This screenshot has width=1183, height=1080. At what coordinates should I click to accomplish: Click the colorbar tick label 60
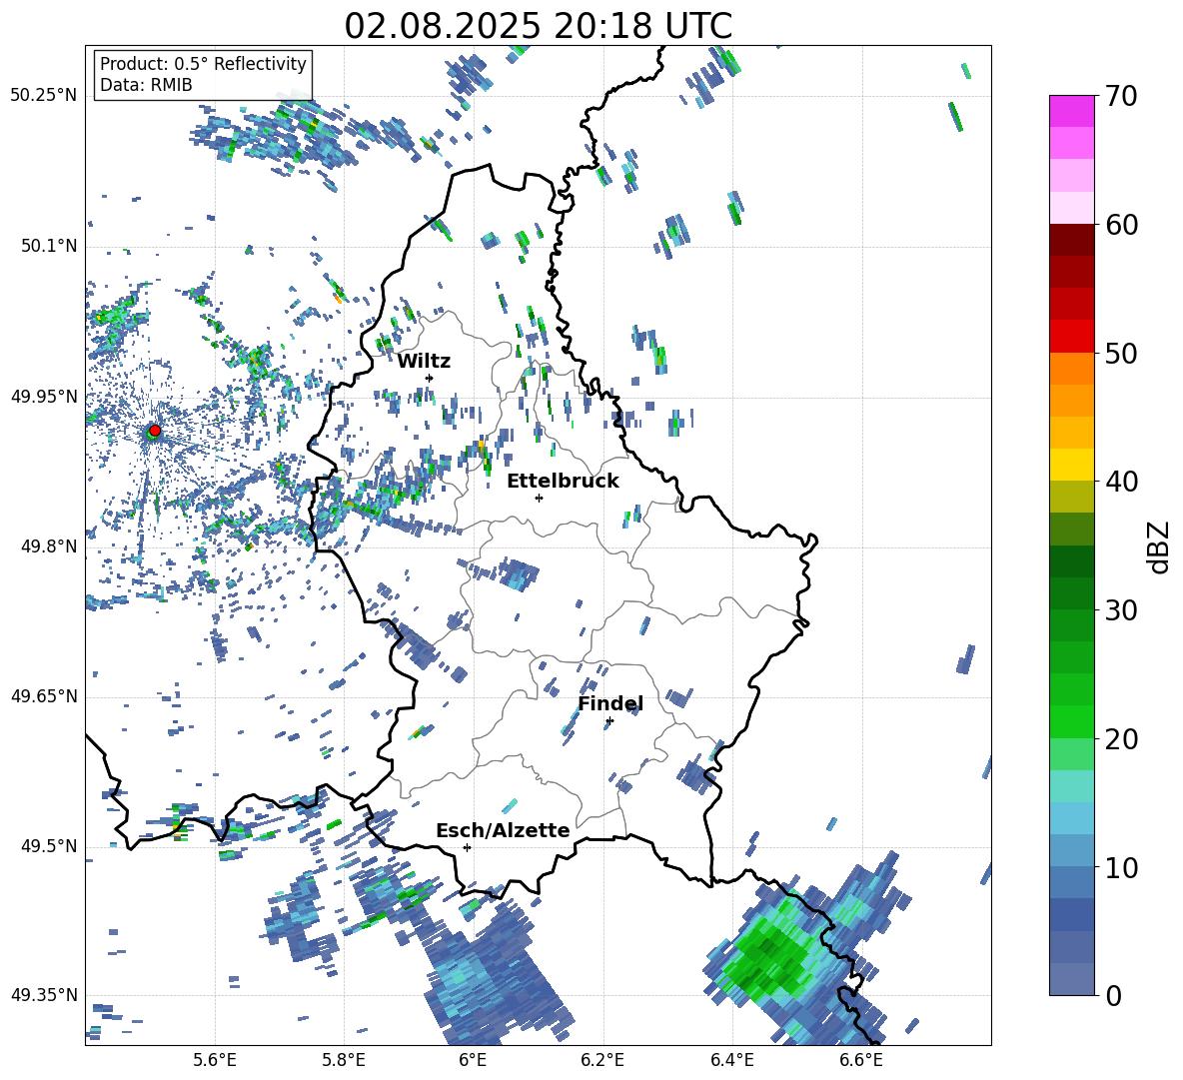1121,226
